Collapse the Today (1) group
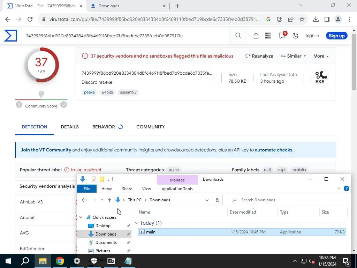This screenshot has width=357, height=268. tap(137, 223)
